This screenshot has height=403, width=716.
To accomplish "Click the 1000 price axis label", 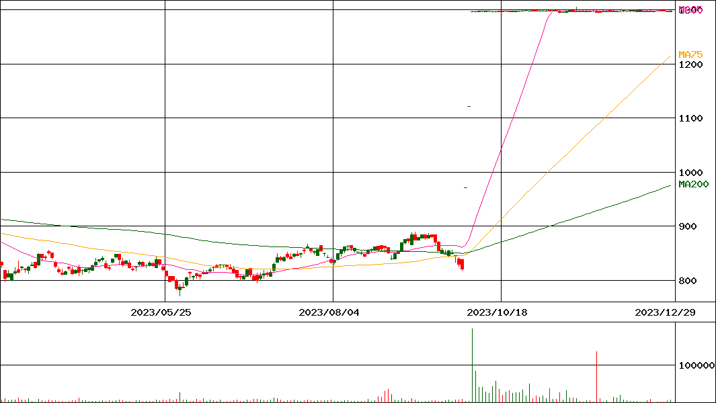I will (x=690, y=173).
